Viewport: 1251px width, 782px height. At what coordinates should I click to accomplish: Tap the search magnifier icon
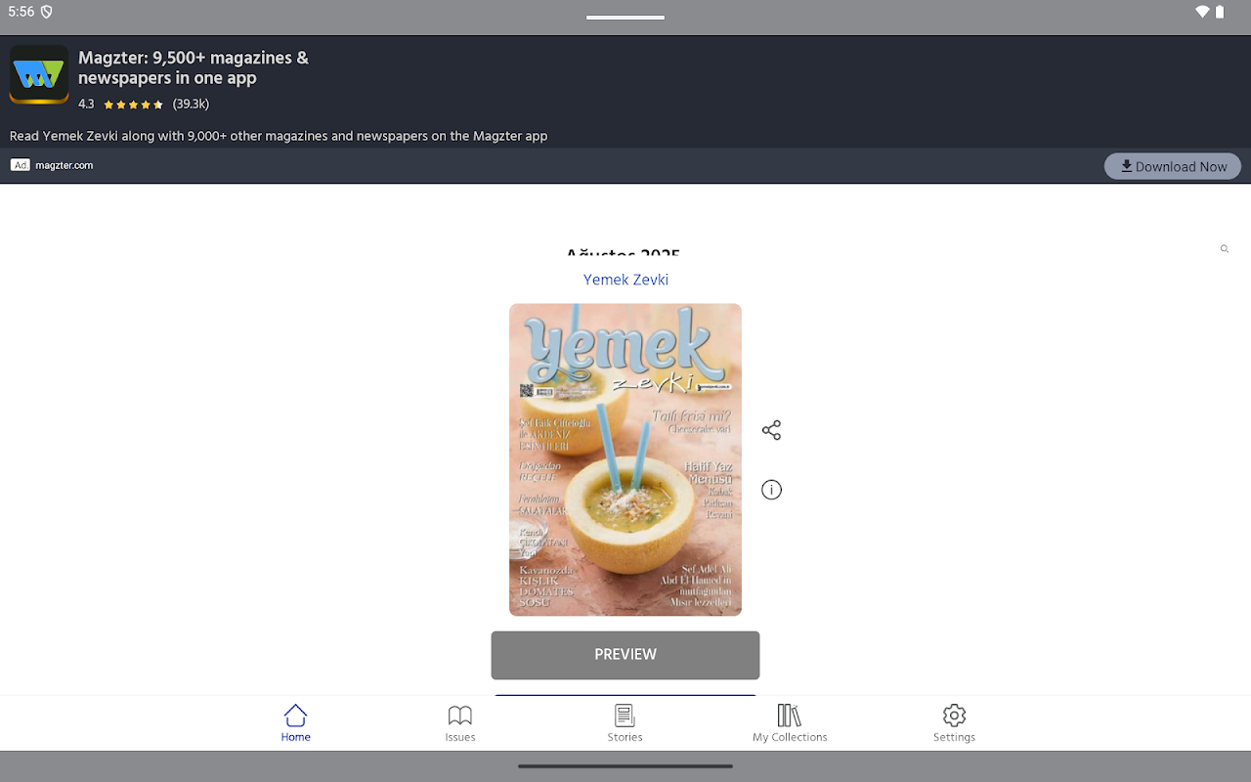click(1224, 249)
